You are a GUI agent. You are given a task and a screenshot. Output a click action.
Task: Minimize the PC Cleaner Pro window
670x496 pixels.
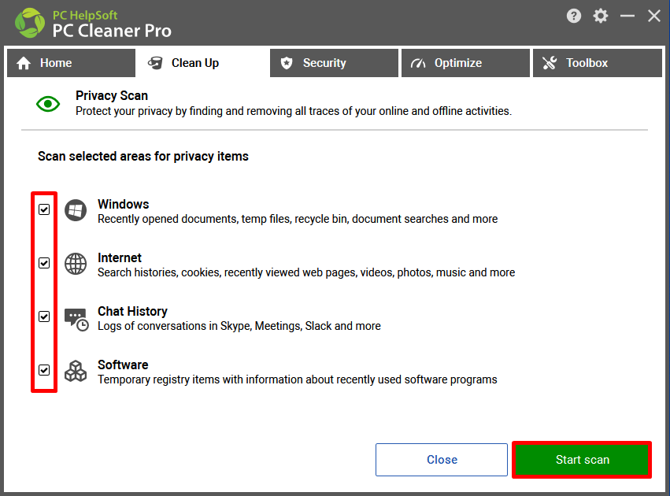click(627, 17)
